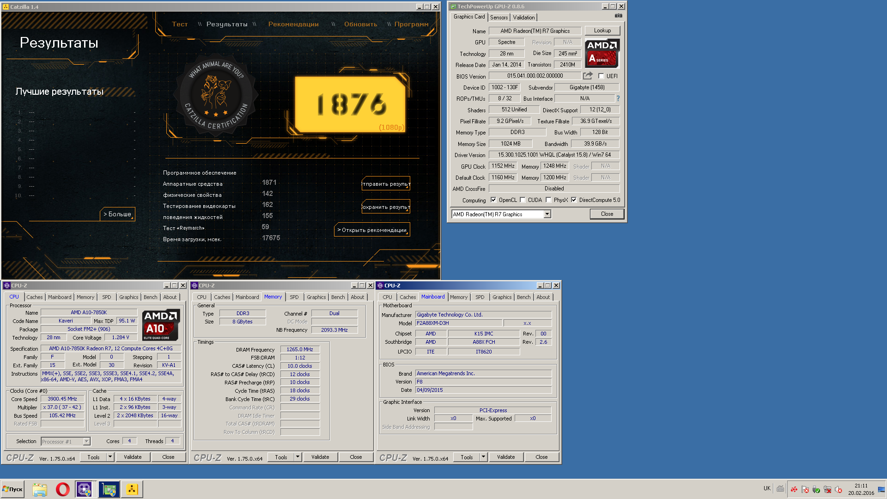
Task: Click the red dots tray icon
Action: [x=794, y=489]
